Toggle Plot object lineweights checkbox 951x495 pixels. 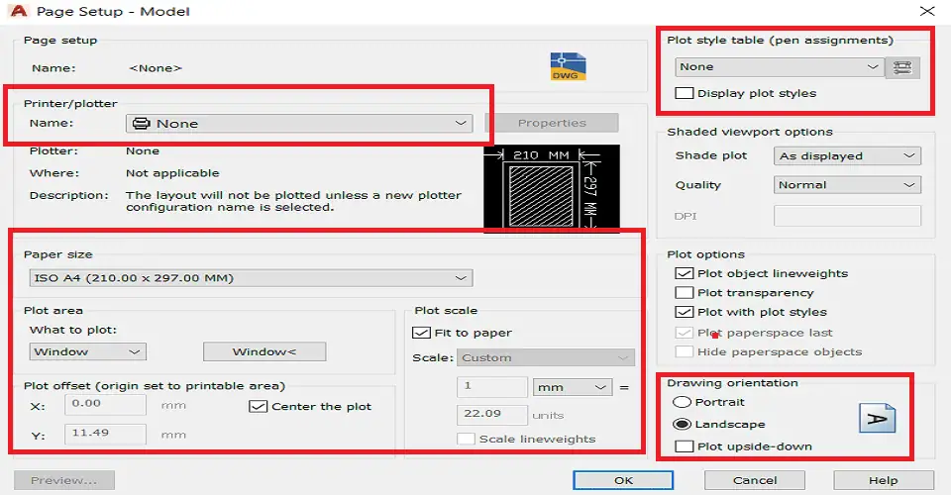coord(685,273)
